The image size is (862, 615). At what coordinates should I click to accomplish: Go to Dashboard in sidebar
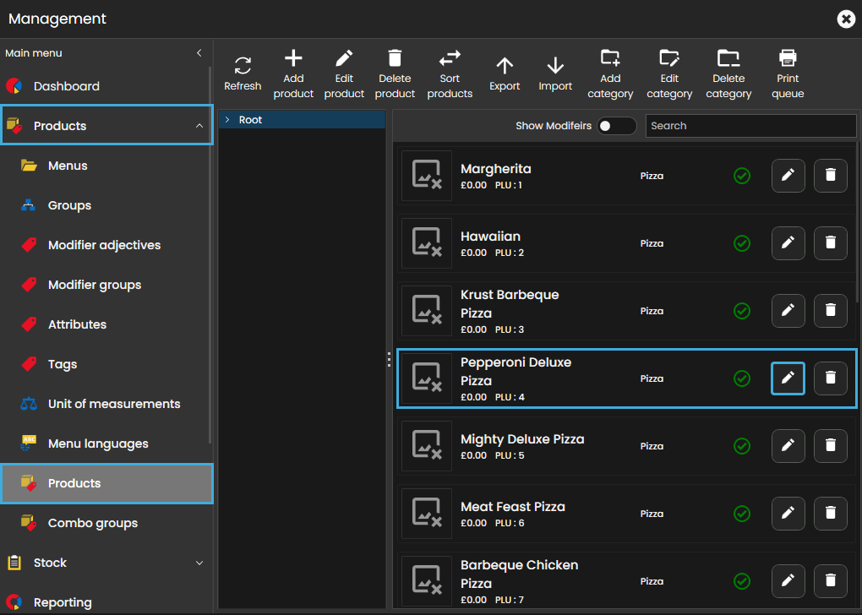click(x=66, y=86)
